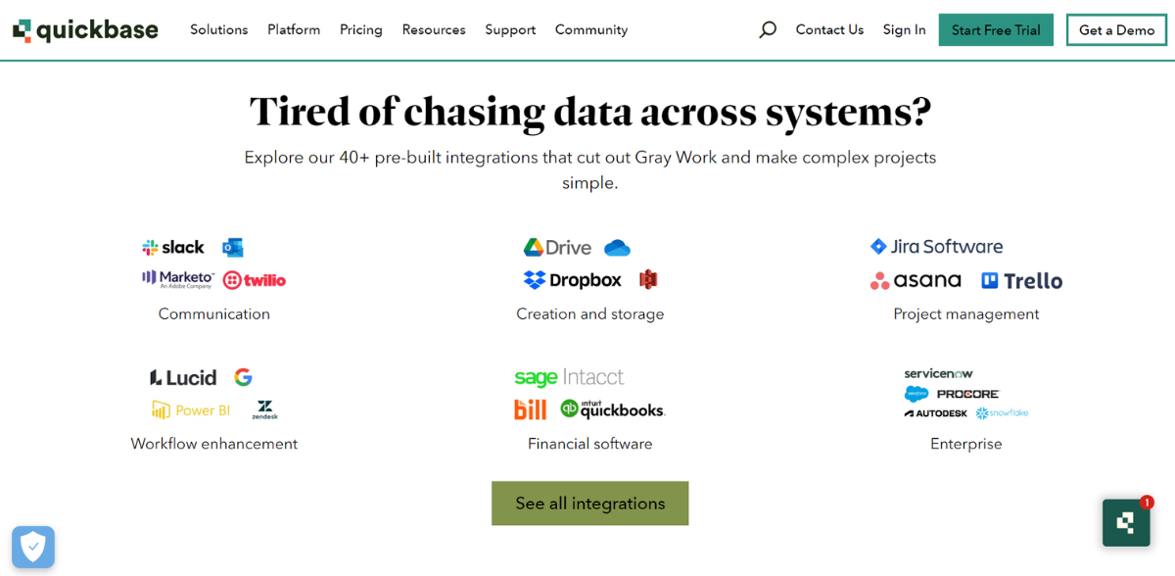The image size is (1175, 576).
Task: Open the Platform menu
Action: [294, 29]
